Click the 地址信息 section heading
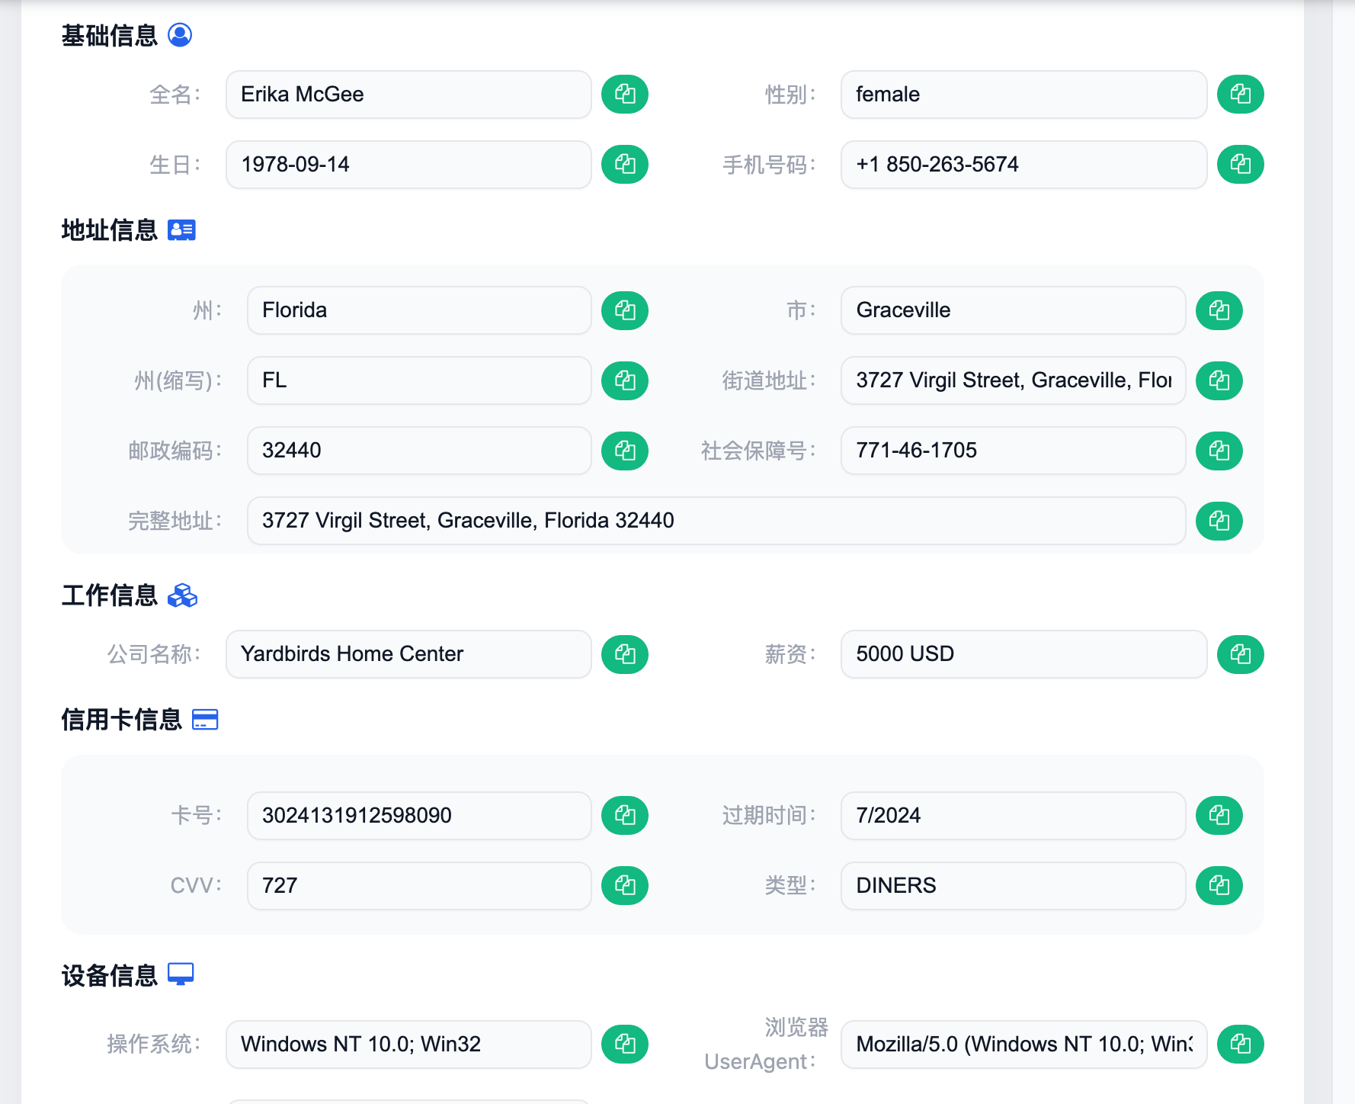The width and height of the screenshot is (1355, 1104). (109, 230)
